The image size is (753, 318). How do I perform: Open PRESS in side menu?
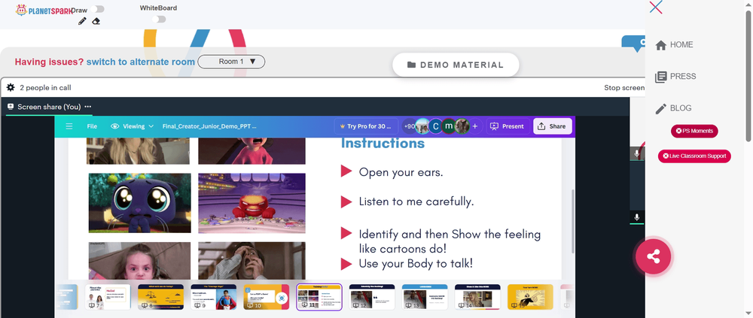tap(675, 76)
